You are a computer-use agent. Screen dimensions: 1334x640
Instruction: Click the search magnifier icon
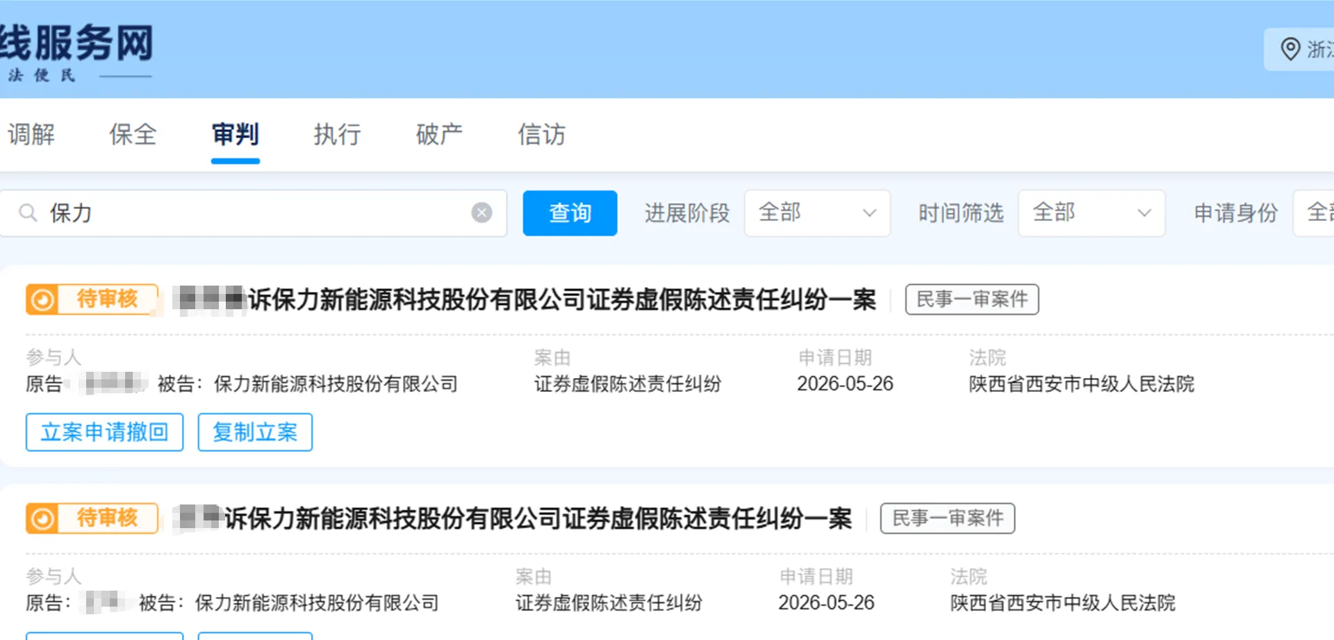coord(28,213)
